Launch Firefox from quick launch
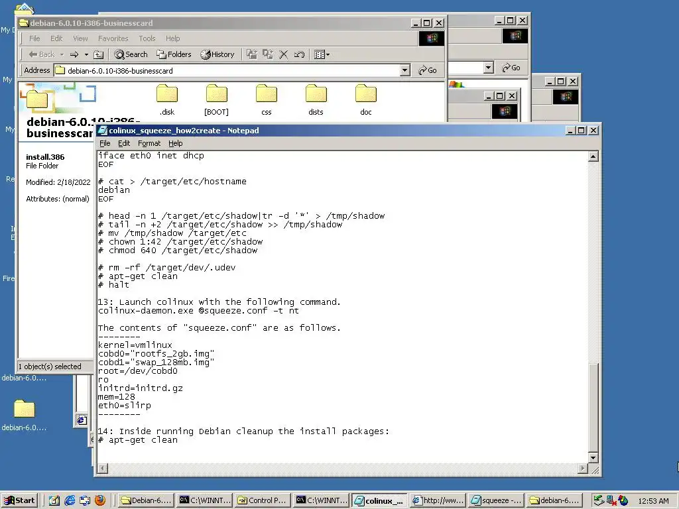The height and width of the screenshot is (509, 679). pos(100,500)
